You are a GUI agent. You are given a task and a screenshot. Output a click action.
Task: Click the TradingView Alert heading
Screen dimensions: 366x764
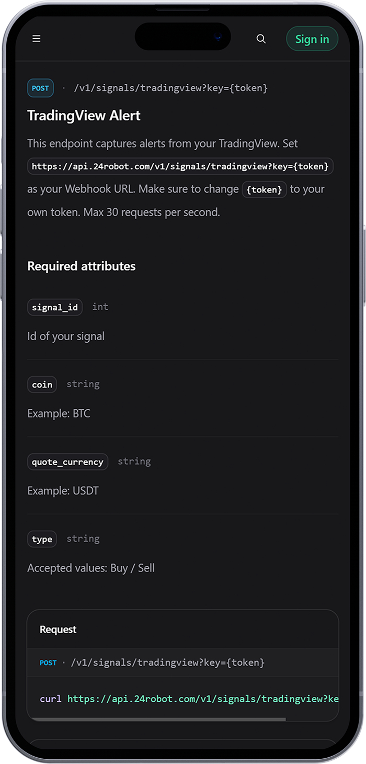coord(84,115)
